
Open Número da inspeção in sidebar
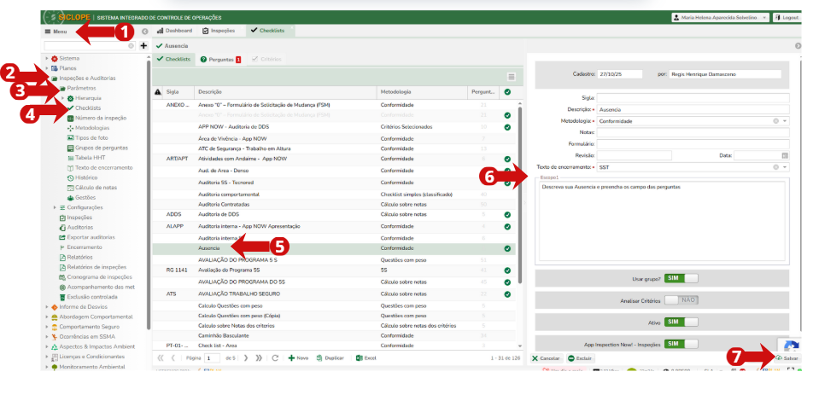click(x=100, y=118)
